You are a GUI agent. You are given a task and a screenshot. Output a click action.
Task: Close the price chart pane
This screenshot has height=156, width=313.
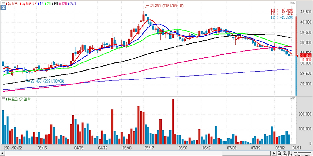point(294,3)
